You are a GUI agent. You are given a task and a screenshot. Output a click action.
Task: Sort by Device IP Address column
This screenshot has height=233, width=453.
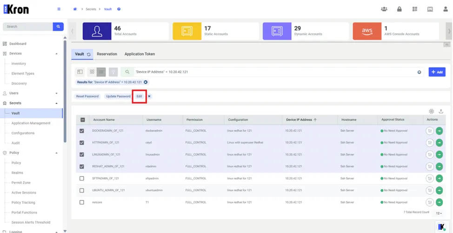pyautogui.click(x=301, y=120)
